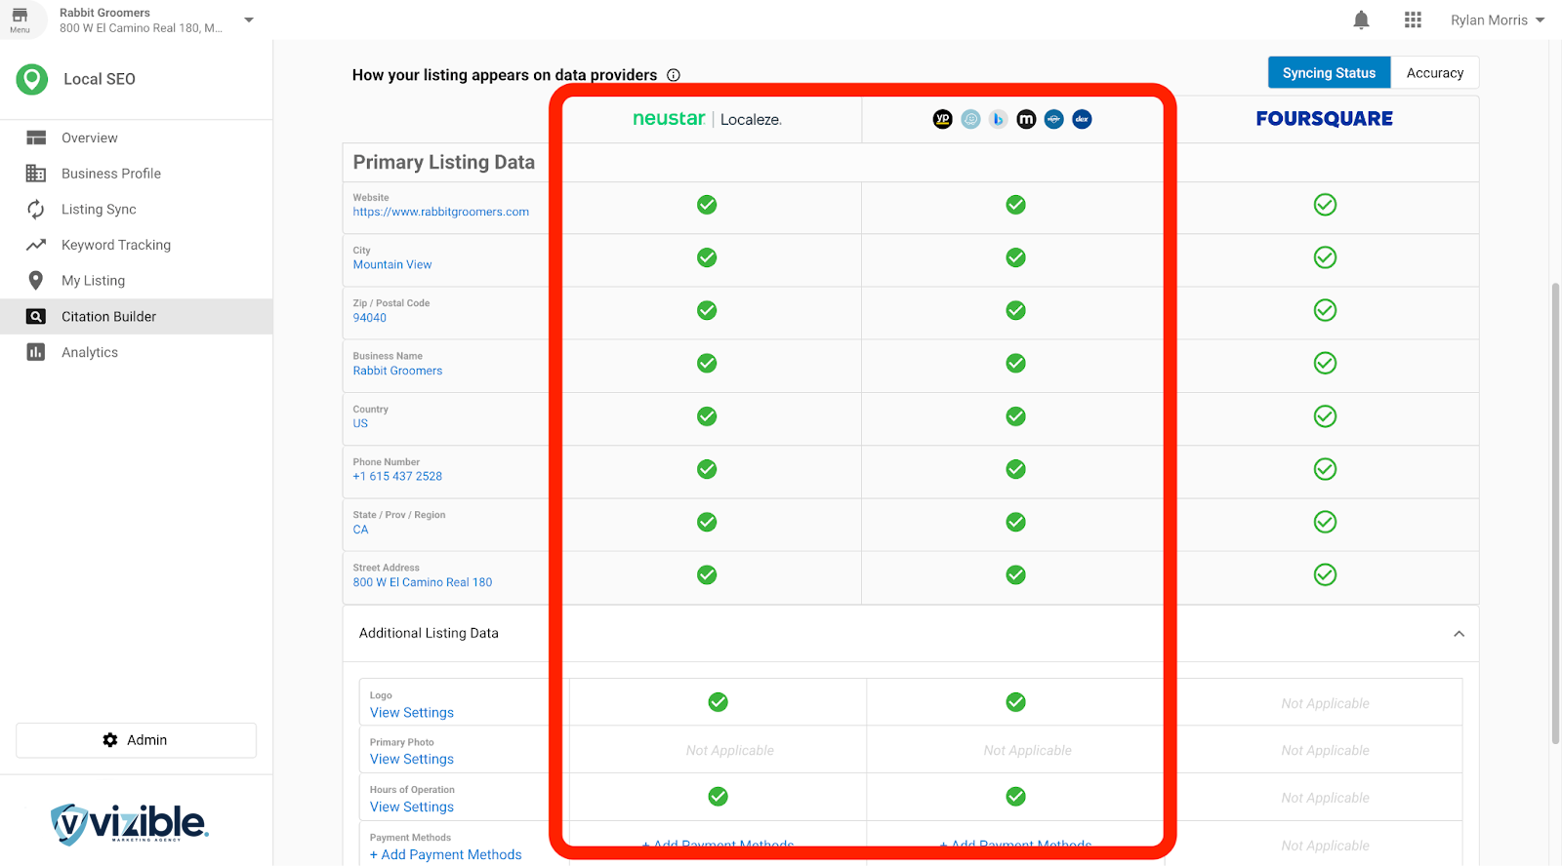Image resolution: width=1562 pixels, height=866 pixels.
Task: Collapse the Additional Listing Data section
Action: coord(1459,634)
